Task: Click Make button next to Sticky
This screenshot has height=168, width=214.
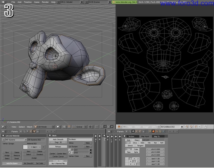Action: (x=88, y=143)
